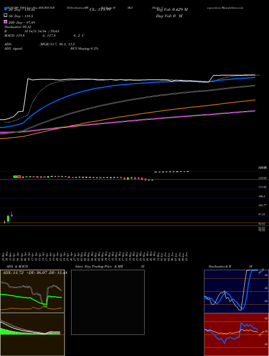Viewport: 269px width, 356px height.
Task: Select the '200 Day = 97.89' legend text
Action: 22,23
